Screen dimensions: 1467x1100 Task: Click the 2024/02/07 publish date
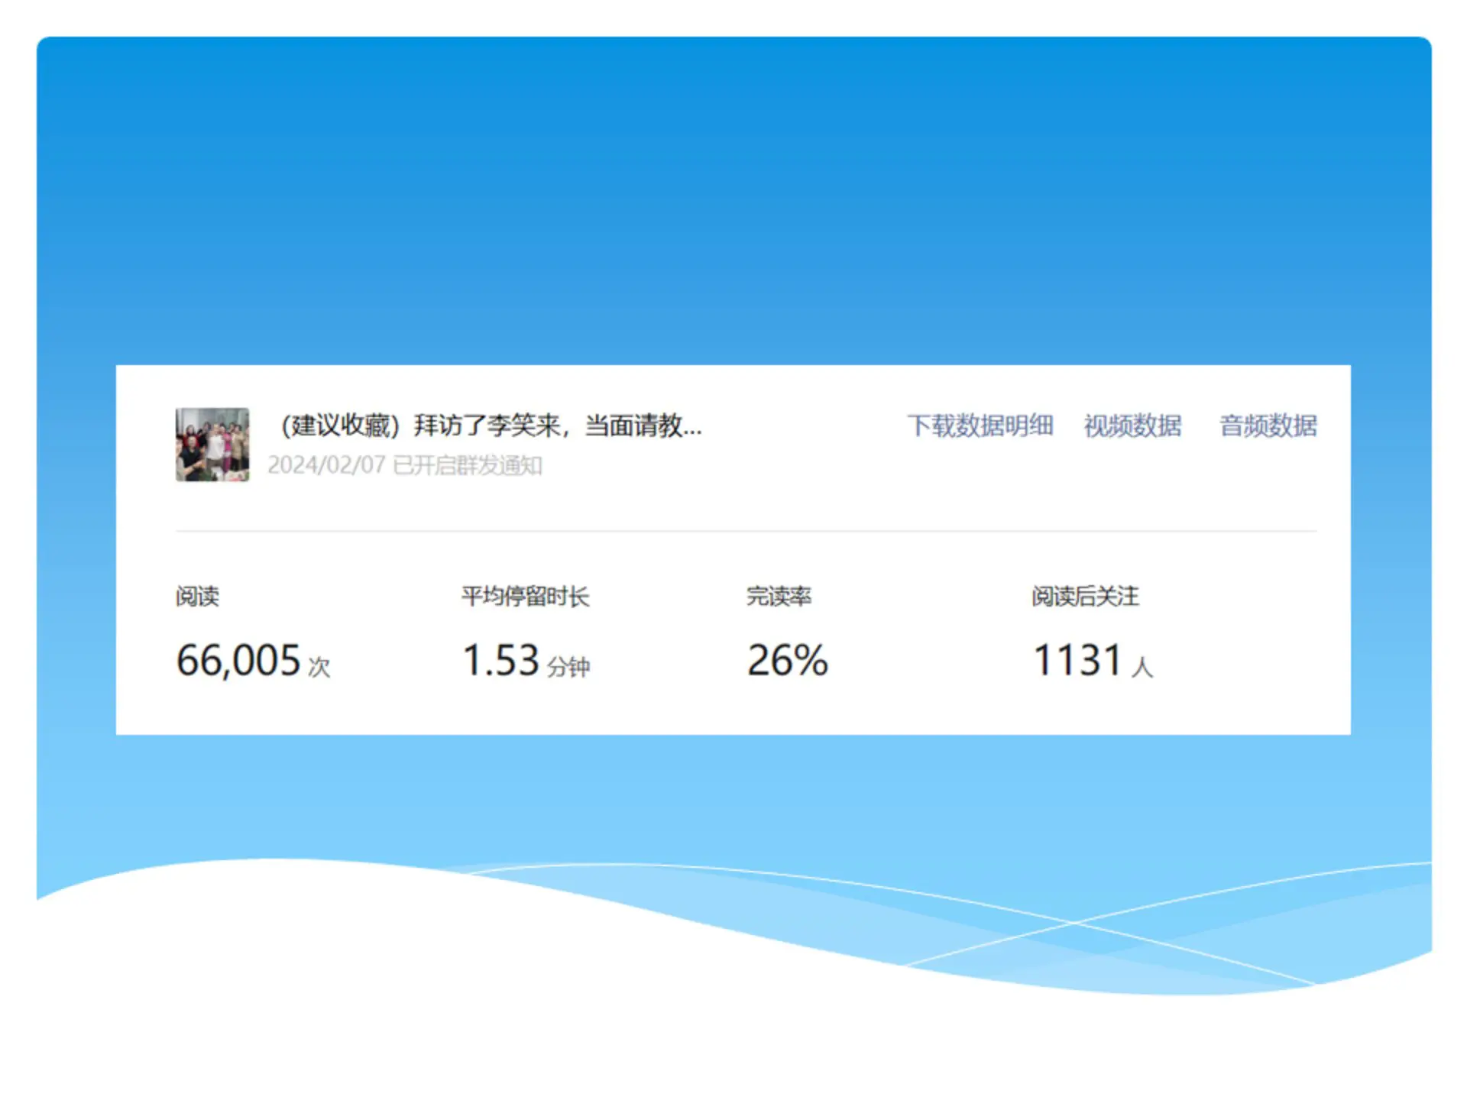326,465
